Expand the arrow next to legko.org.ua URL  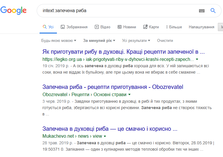coord(197,59)
